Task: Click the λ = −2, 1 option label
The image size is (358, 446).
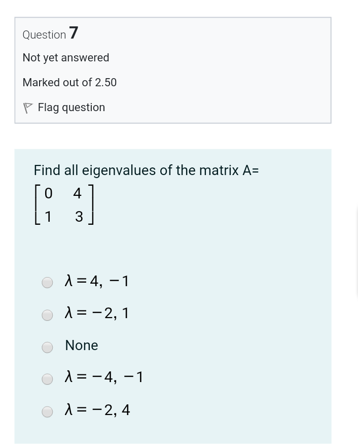Action: click(x=96, y=313)
